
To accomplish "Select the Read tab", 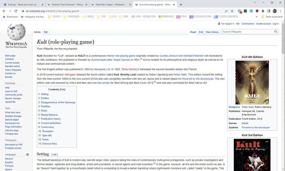I will click(x=193, y=32).
